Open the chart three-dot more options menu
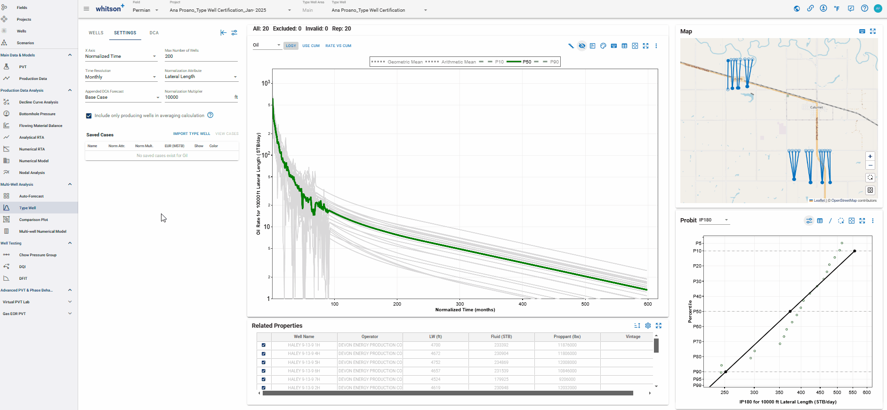887x410 pixels. pyautogui.click(x=656, y=46)
